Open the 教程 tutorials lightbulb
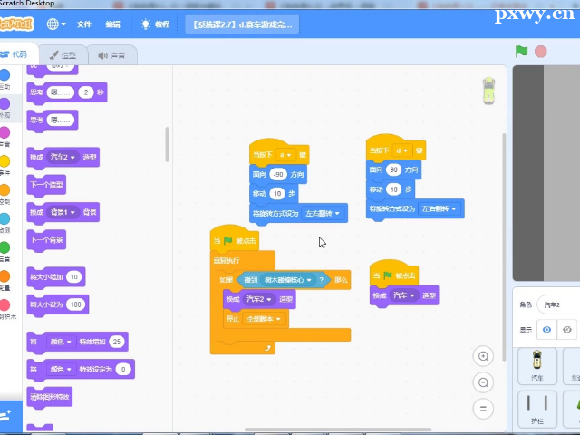Image resolution: width=580 pixels, height=435 pixels. [x=155, y=24]
